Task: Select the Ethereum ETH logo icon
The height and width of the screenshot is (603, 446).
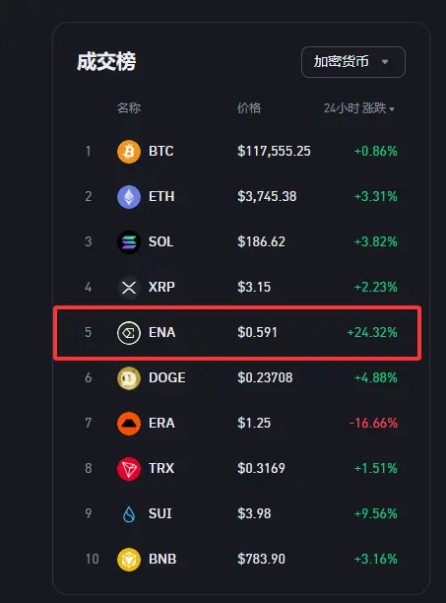Action: pos(129,196)
